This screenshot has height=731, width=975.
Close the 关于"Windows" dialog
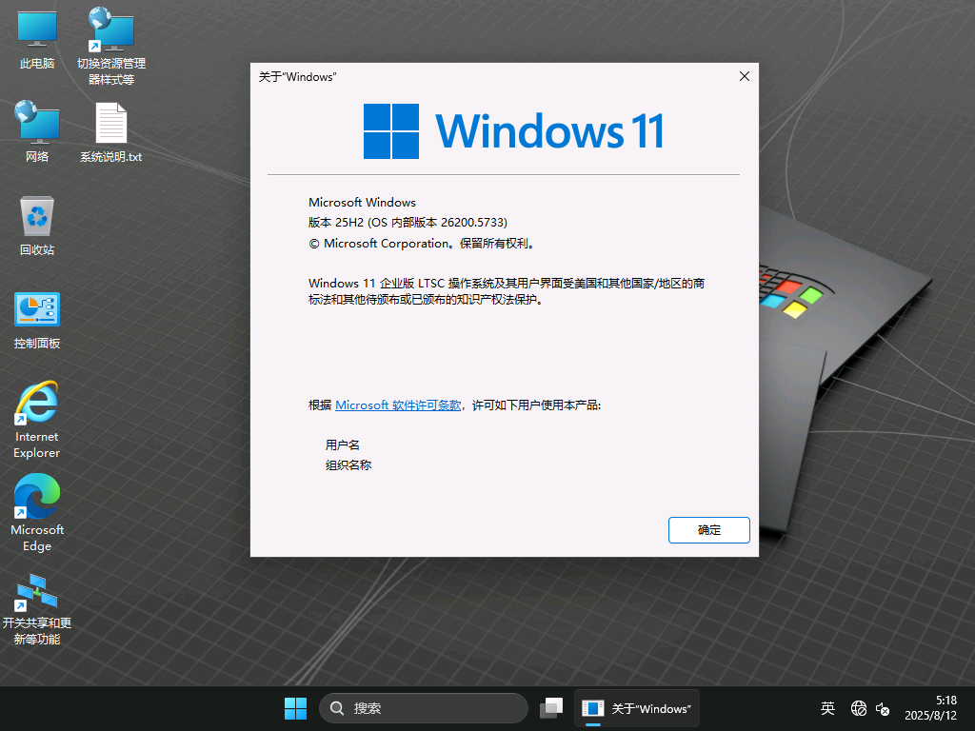pos(745,76)
